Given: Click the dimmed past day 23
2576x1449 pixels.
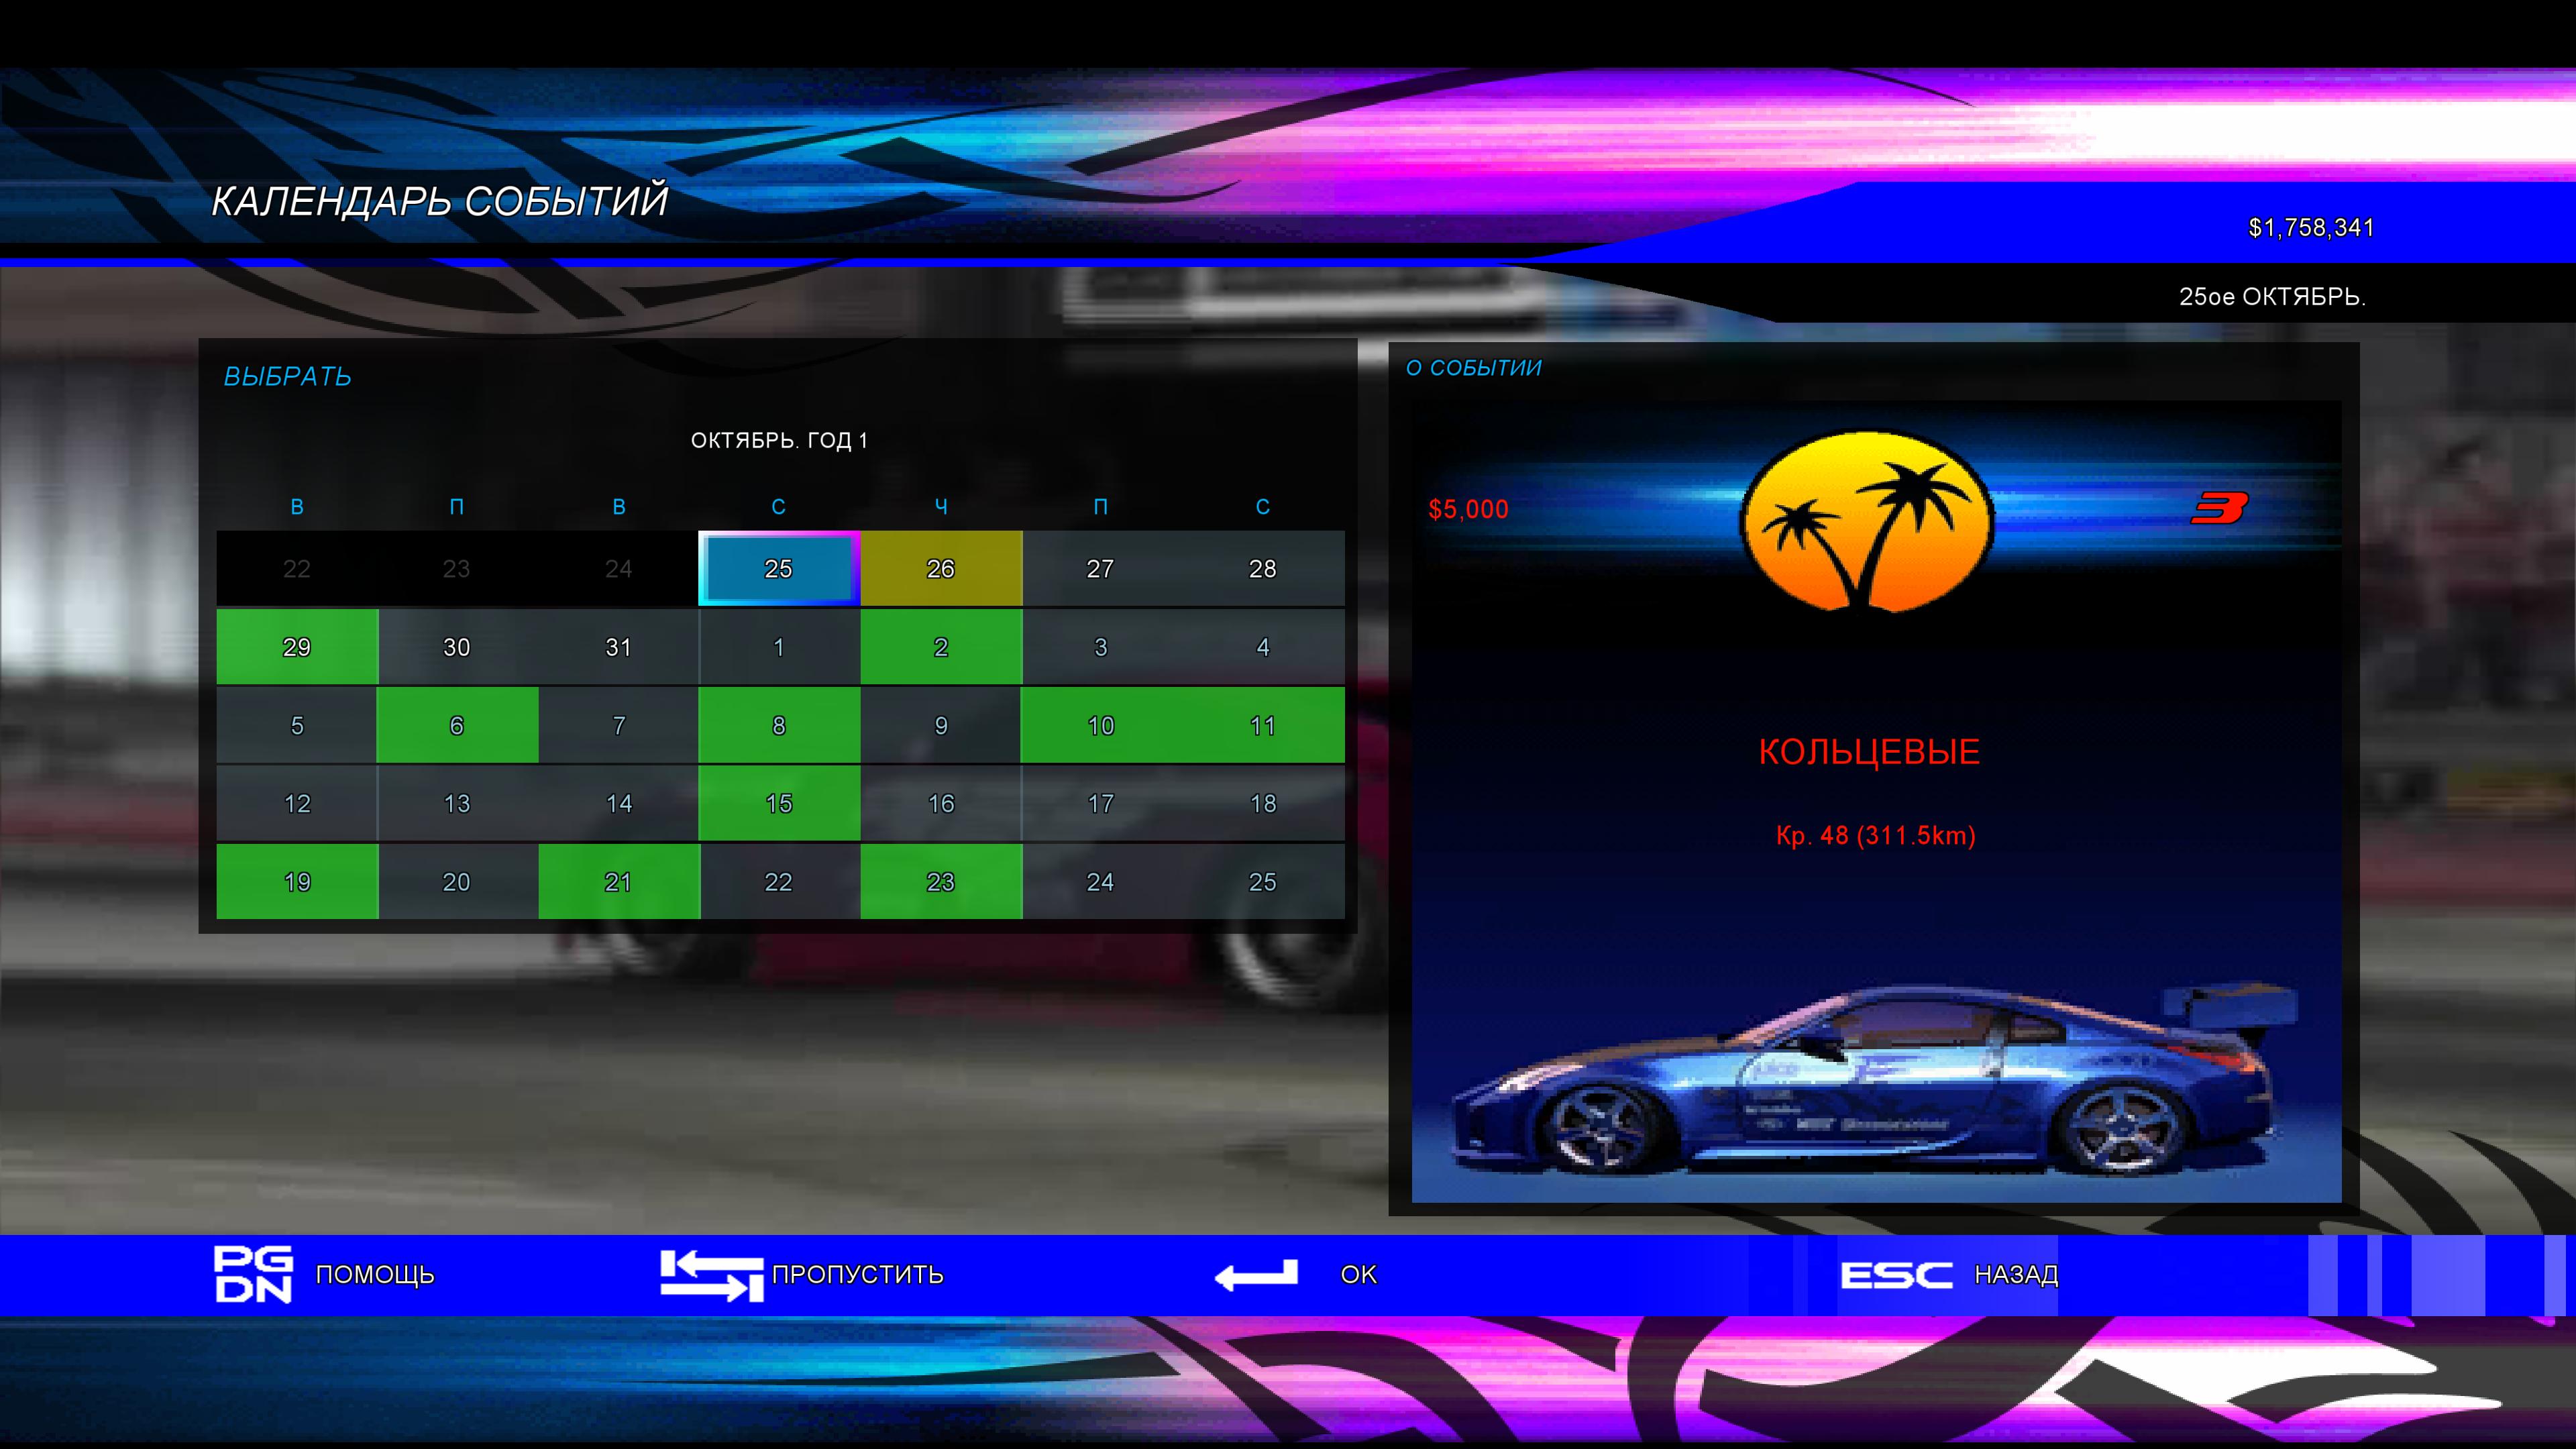Looking at the screenshot, I should point(457,568).
